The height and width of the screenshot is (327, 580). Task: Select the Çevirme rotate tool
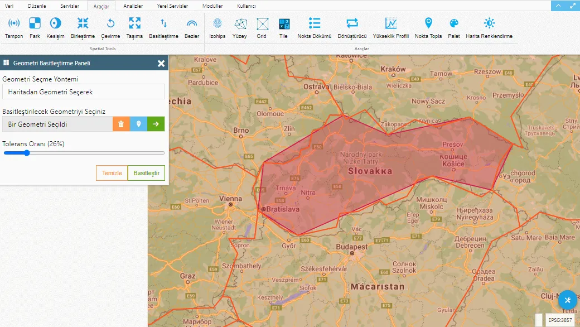(110, 28)
